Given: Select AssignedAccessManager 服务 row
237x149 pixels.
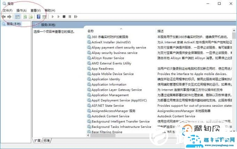Looking at the screenshot, I should tap(113, 111).
